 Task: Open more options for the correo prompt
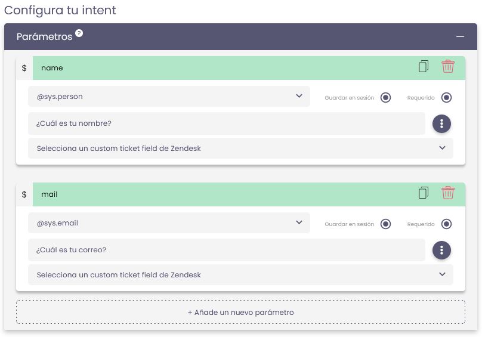tap(441, 250)
